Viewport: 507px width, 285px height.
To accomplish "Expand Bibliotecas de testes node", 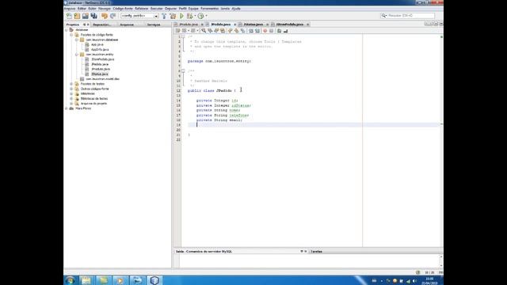I will [71, 98].
